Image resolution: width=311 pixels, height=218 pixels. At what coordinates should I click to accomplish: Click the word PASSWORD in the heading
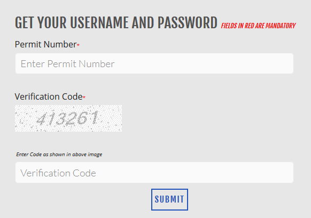tap(188, 23)
